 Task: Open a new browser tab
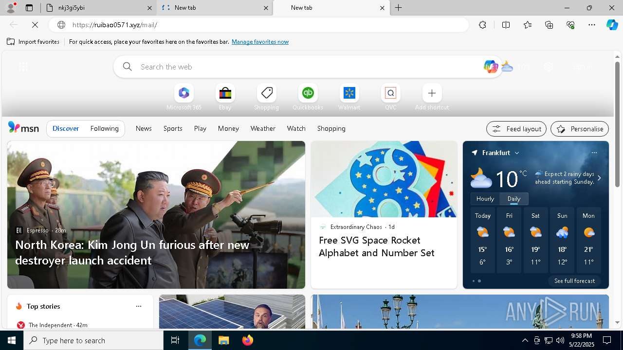coord(398,8)
